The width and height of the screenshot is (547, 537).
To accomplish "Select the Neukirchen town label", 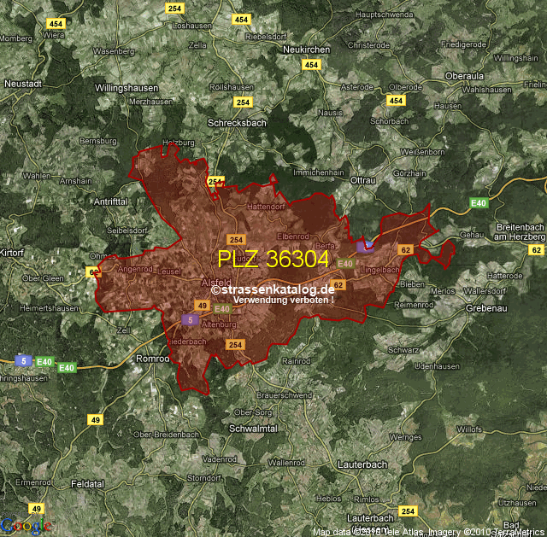I will click(306, 50).
